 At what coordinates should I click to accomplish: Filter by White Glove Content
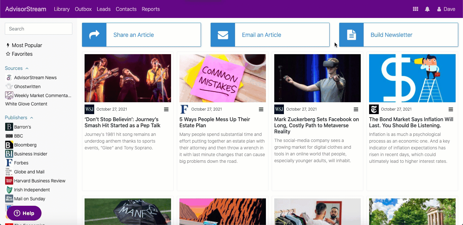(26, 104)
